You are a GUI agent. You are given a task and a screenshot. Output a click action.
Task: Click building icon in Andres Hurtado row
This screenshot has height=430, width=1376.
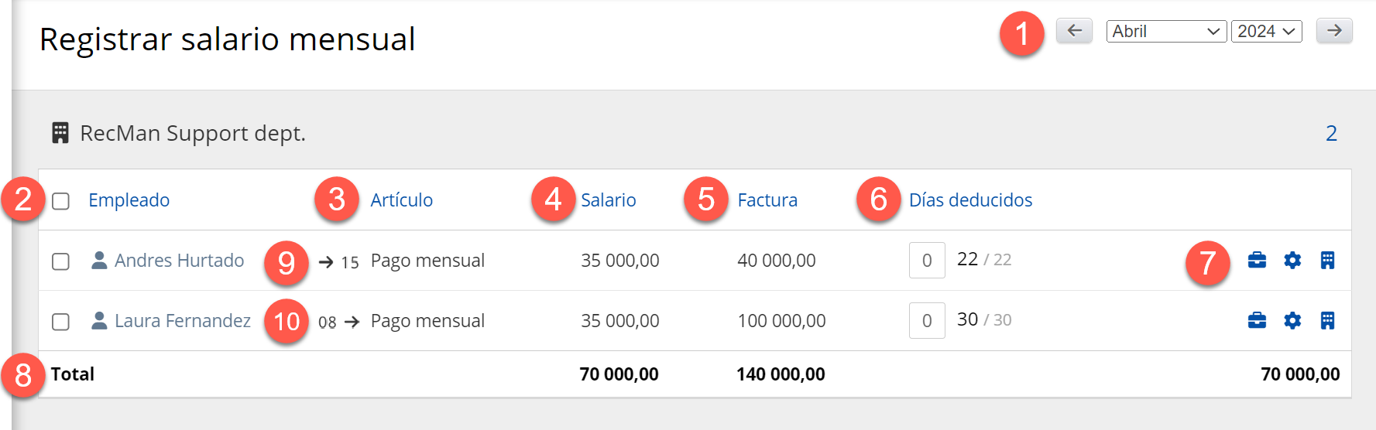pyautogui.click(x=1327, y=260)
